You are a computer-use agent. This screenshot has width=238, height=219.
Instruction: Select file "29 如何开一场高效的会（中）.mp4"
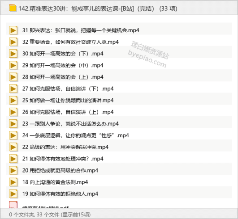(63, 65)
